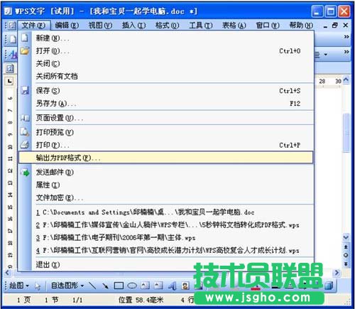355x309 pixels.
Task: Open the 帮助(H) menu
Action: 301,25
